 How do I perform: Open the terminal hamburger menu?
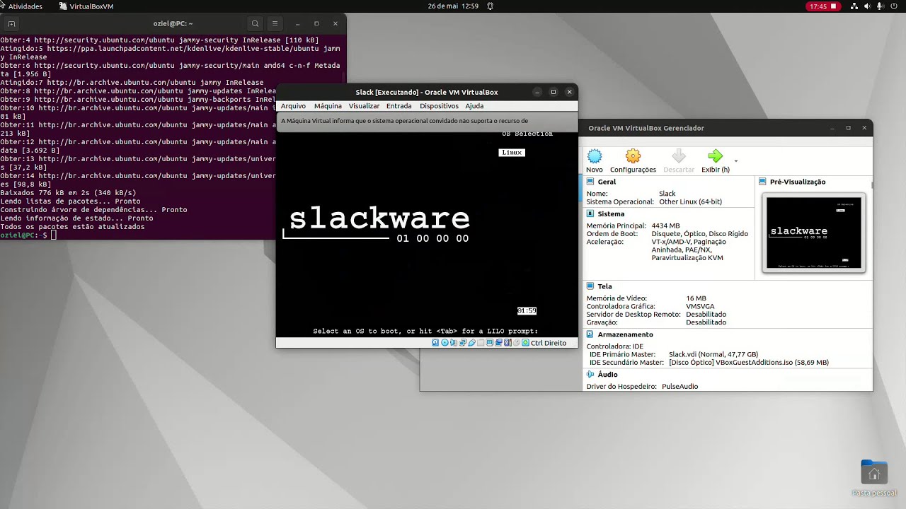point(275,23)
